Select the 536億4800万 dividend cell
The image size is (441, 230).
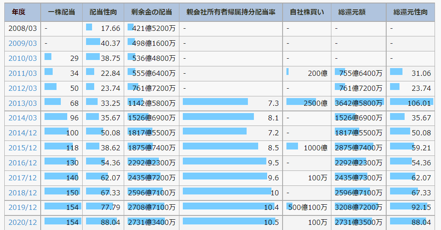tap(152, 58)
